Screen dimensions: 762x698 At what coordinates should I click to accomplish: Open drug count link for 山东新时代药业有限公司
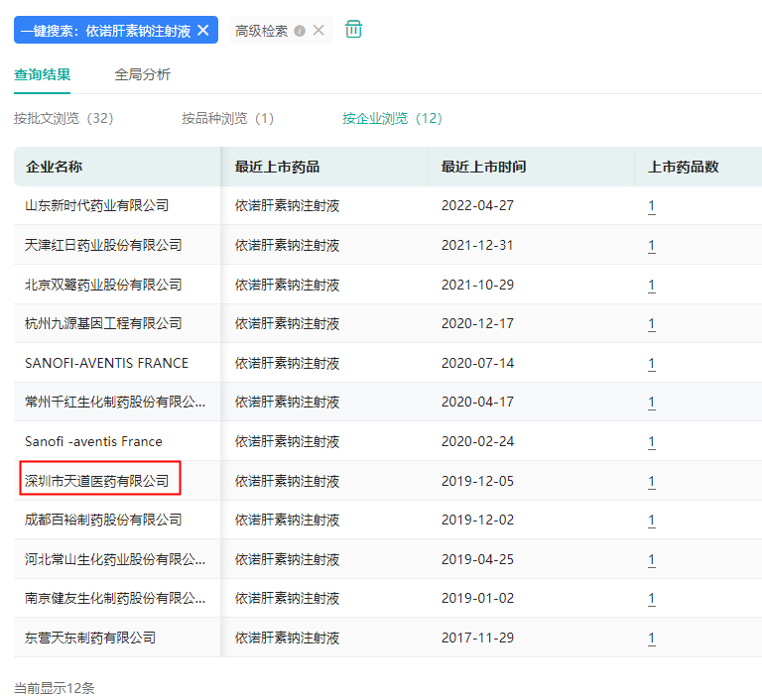click(x=652, y=206)
